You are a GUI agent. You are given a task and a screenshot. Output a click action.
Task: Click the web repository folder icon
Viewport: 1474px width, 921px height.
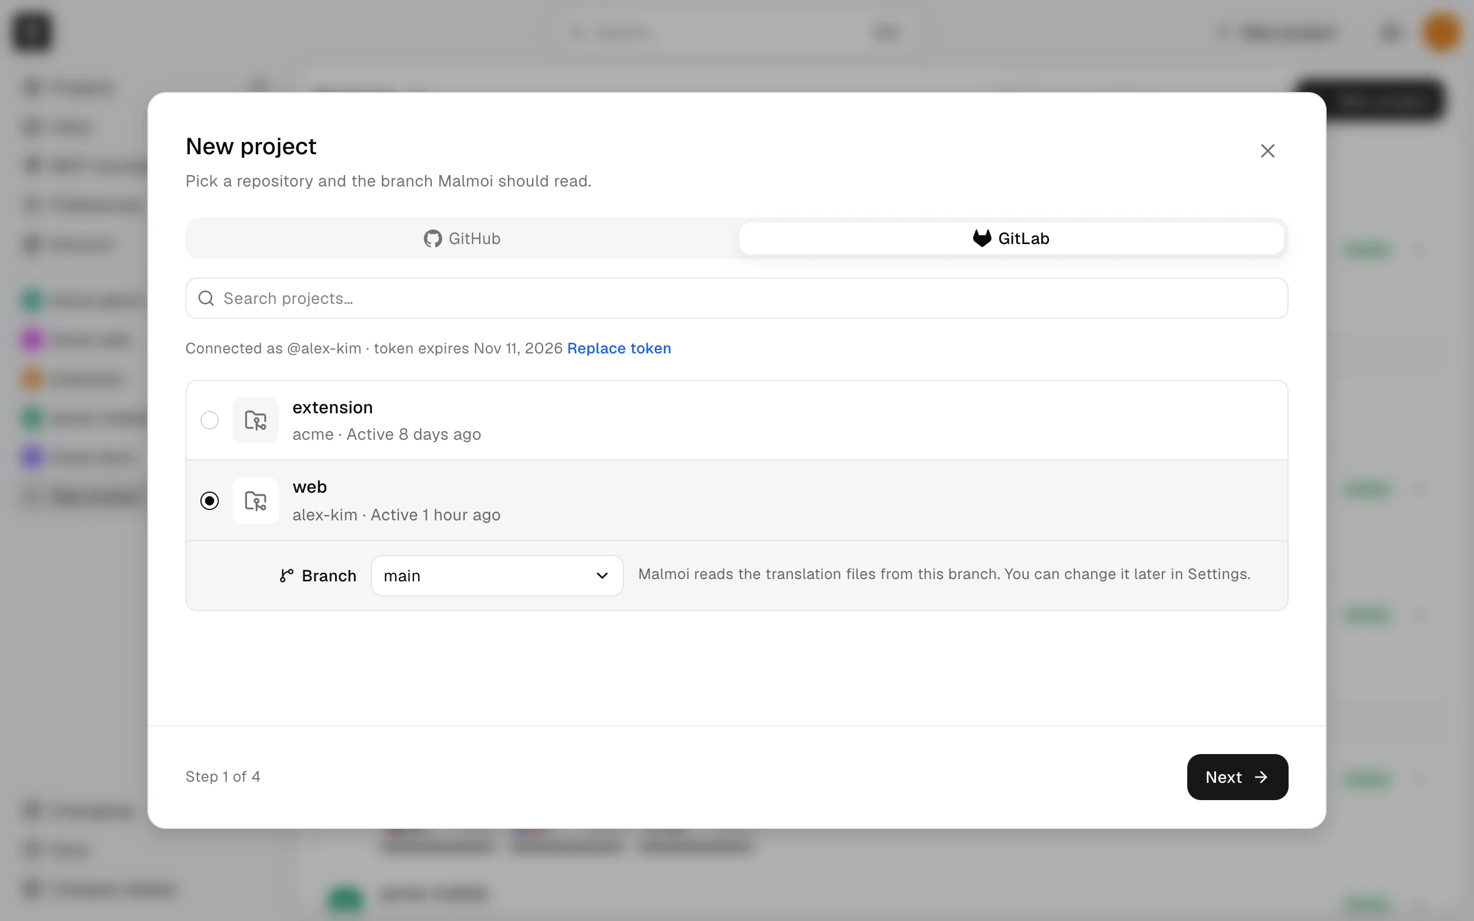click(x=256, y=501)
